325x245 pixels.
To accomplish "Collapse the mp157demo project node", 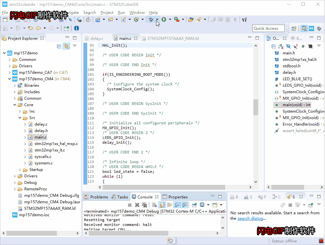I will [4, 53].
